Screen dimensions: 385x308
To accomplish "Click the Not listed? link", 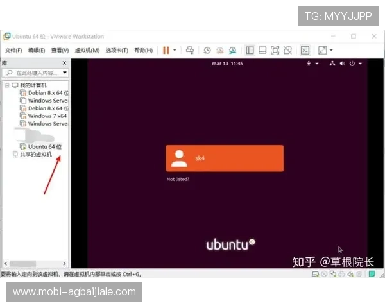I will pyautogui.click(x=178, y=179).
